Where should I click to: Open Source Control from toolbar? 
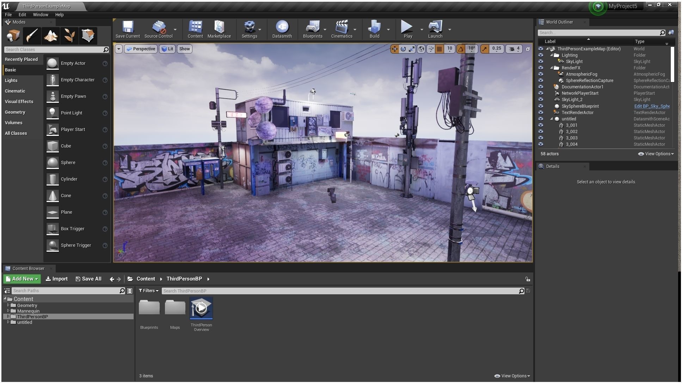tap(159, 29)
